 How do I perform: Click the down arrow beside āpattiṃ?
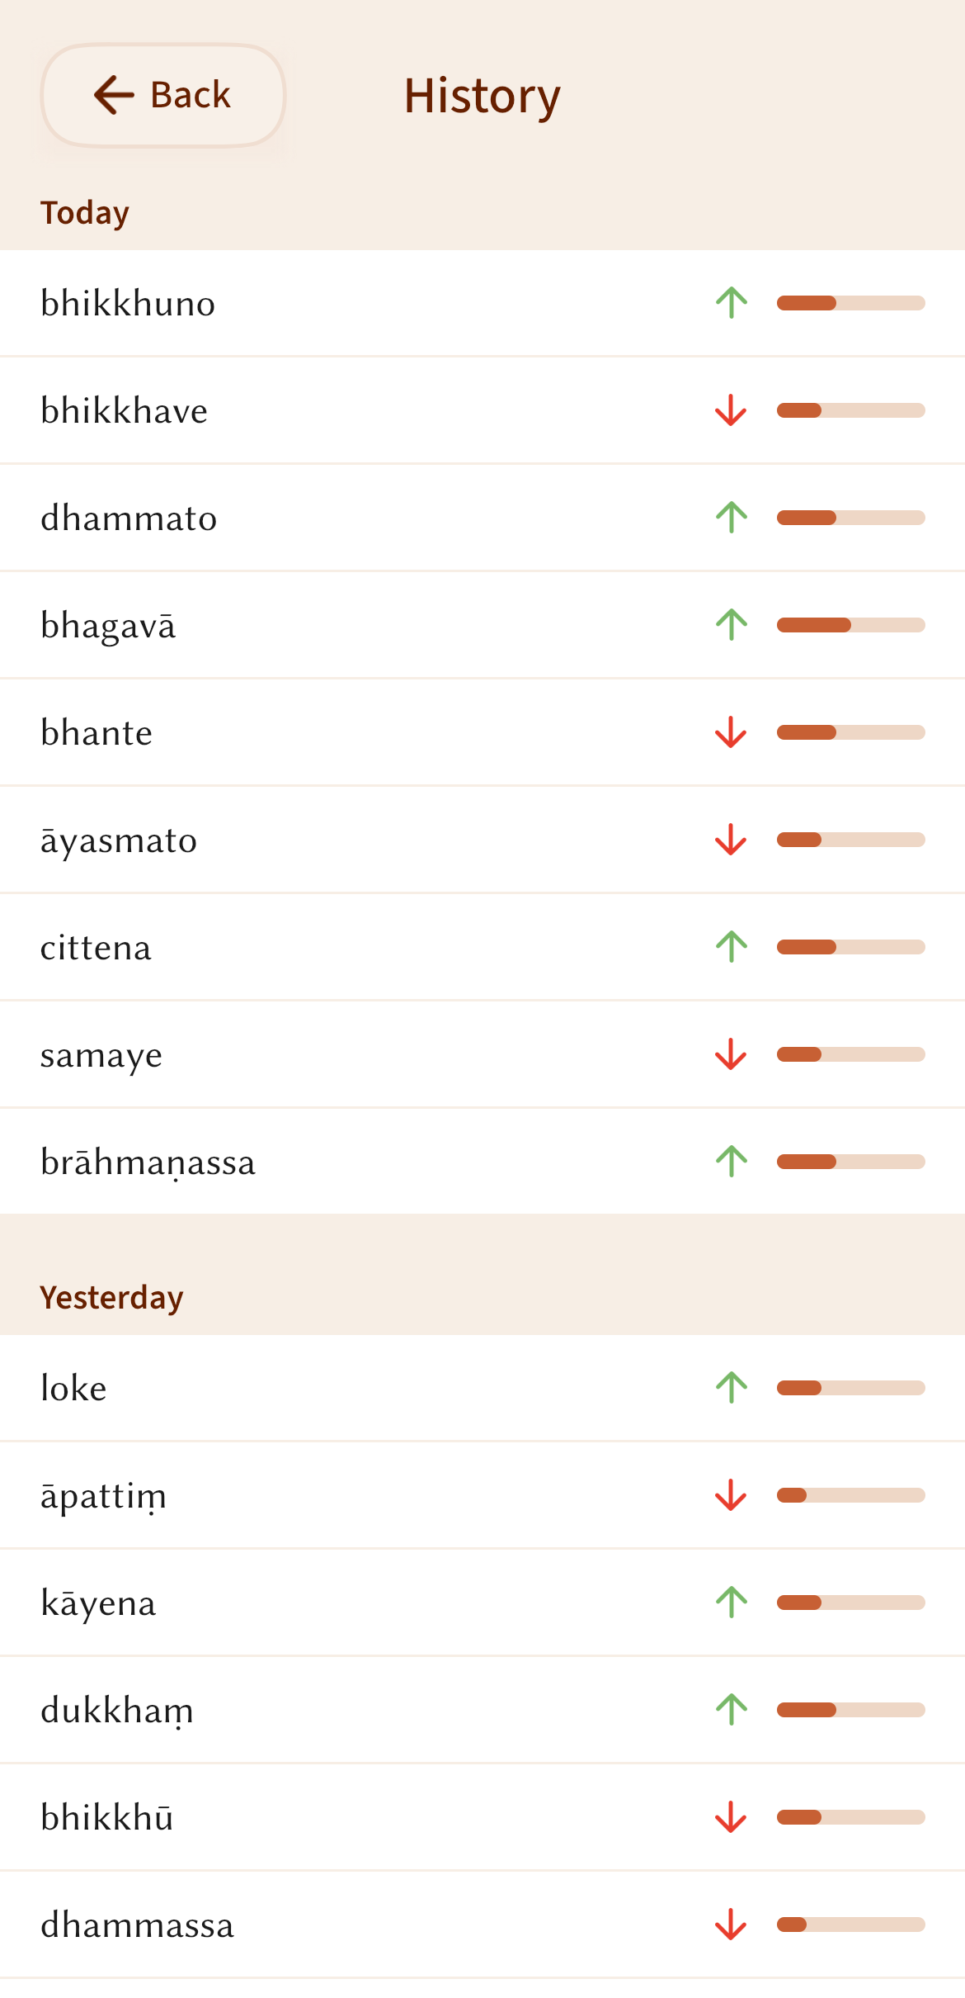(731, 1495)
